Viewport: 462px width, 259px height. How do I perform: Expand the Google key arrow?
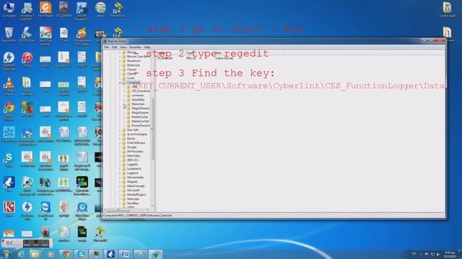click(121, 147)
